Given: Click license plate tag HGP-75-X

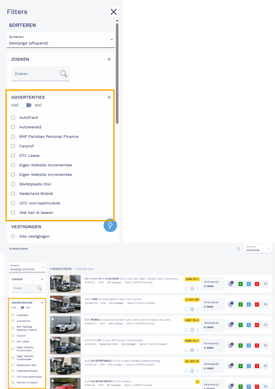Looking at the screenshot, I should coord(192,320).
